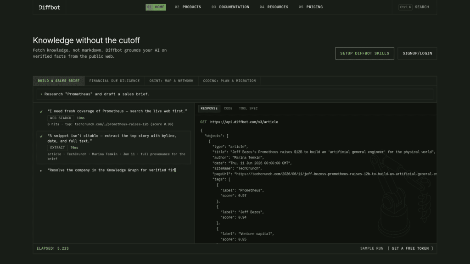Open the Search box label
470x264 pixels.
tap(422, 7)
